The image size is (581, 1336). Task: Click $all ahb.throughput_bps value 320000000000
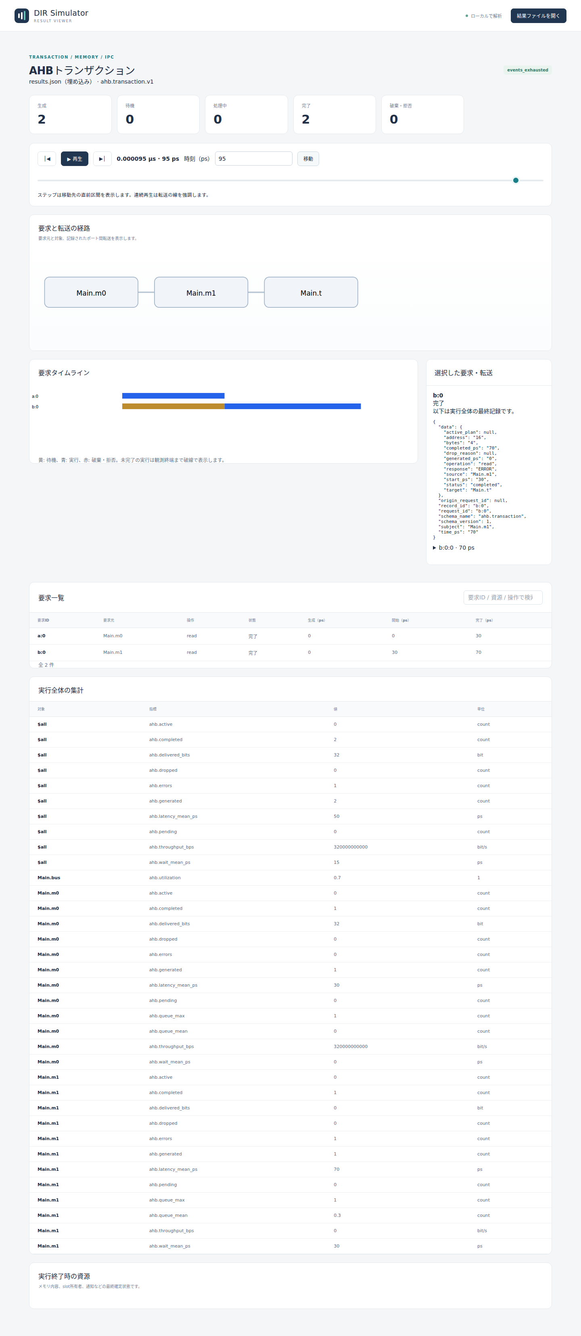pyautogui.click(x=350, y=847)
